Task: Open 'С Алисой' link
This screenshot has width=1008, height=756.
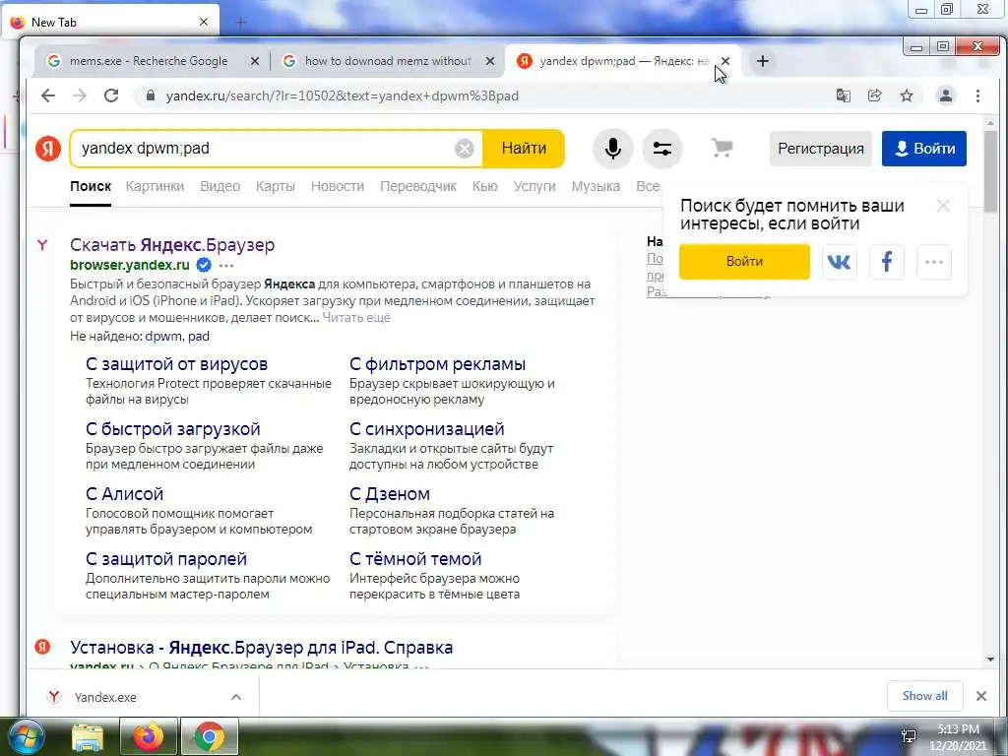Action: 125,494
